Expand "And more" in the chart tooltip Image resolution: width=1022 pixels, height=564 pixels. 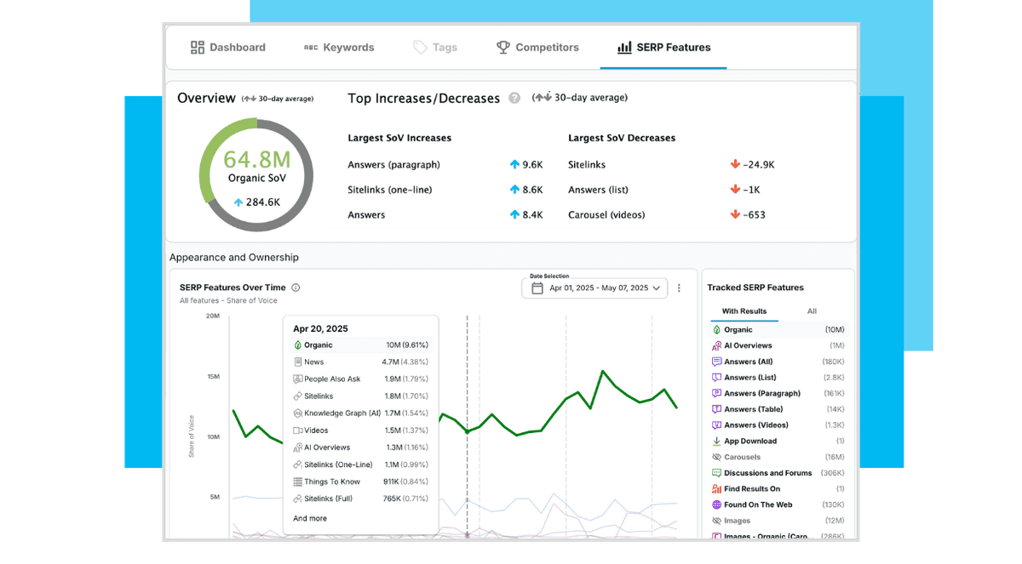point(310,519)
